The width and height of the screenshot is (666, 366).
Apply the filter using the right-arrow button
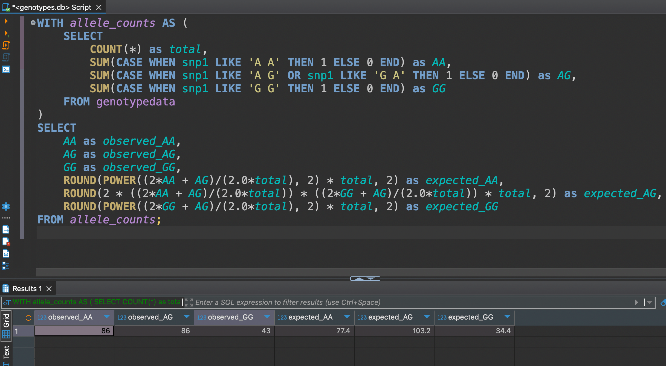click(x=637, y=302)
